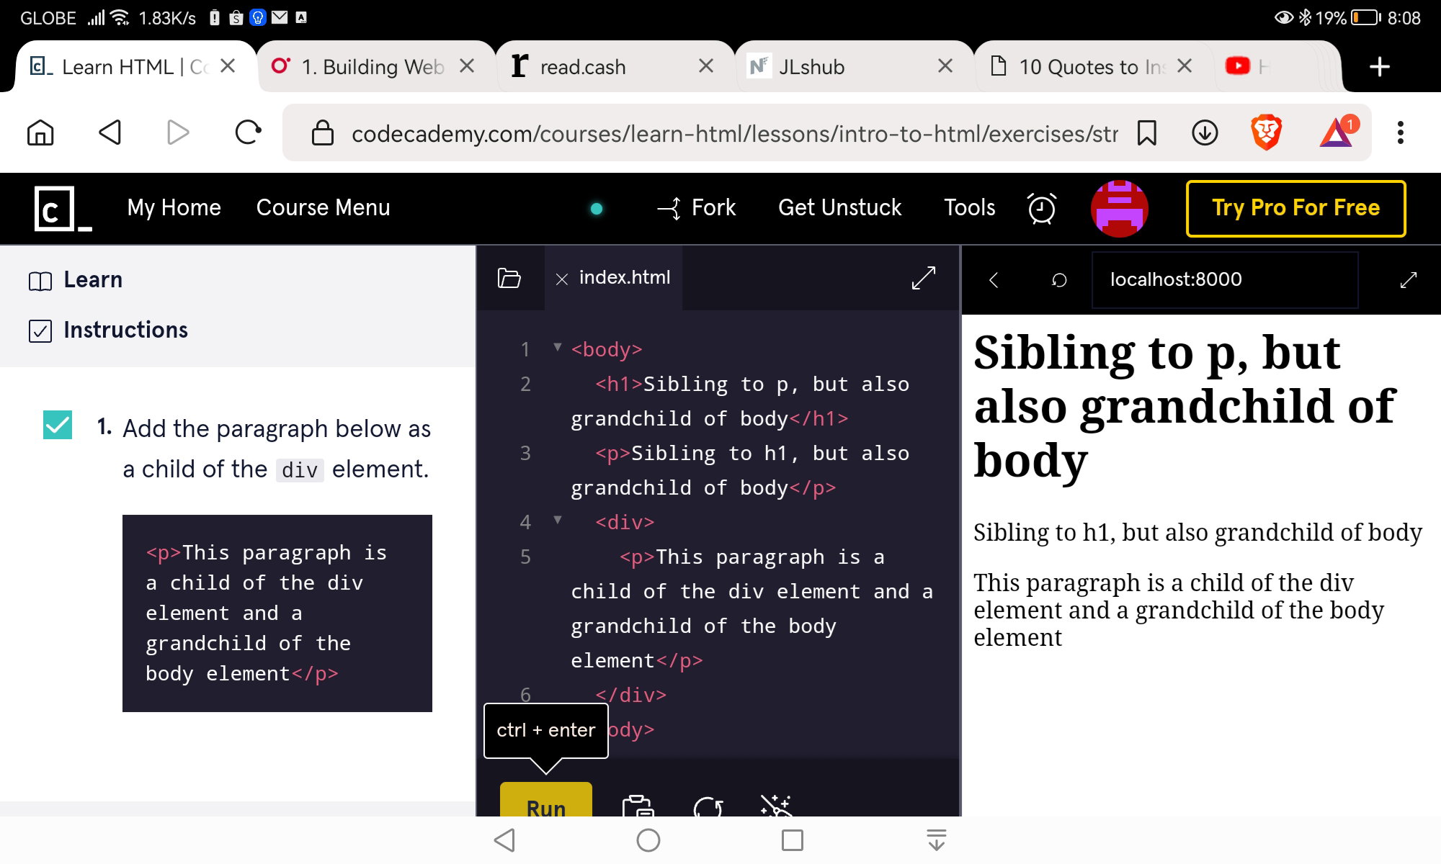The width and height of the screenshot is (1441, 864).
Task: Click the teal connection status dot
Action: (597, 209)
